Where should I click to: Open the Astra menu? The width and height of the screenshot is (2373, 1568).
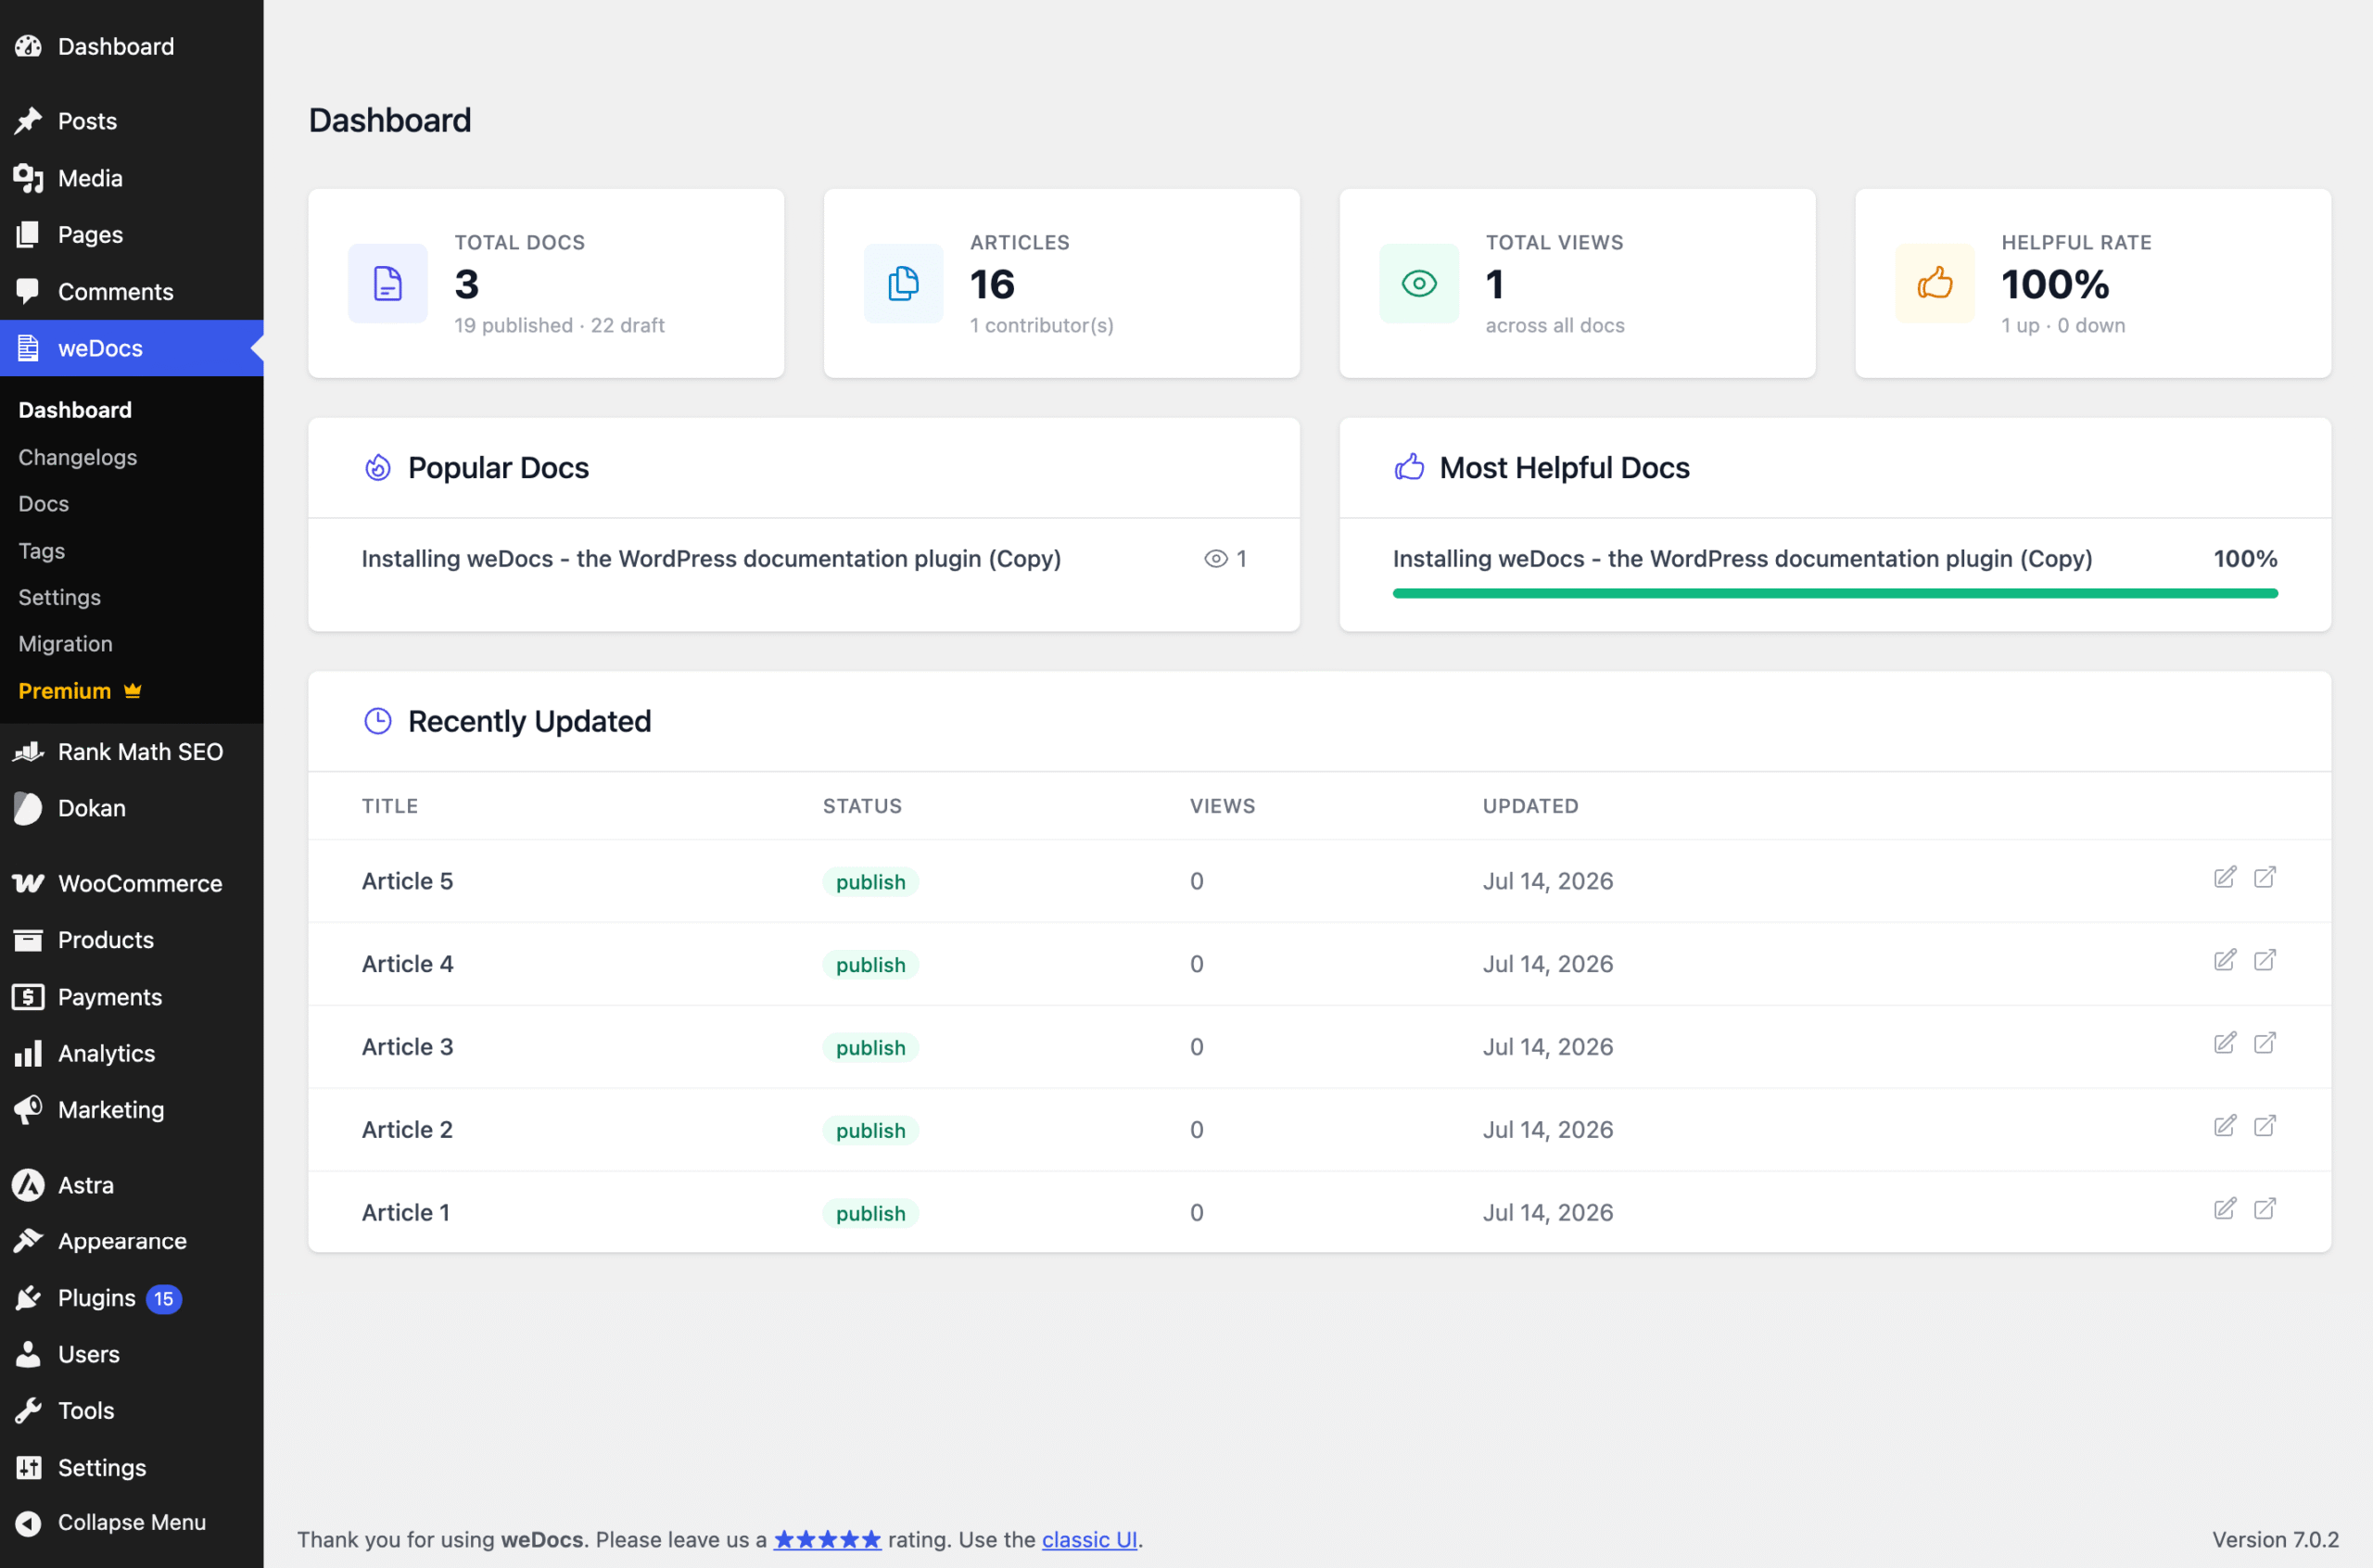pyautogui.click(x=132, y=1185)
